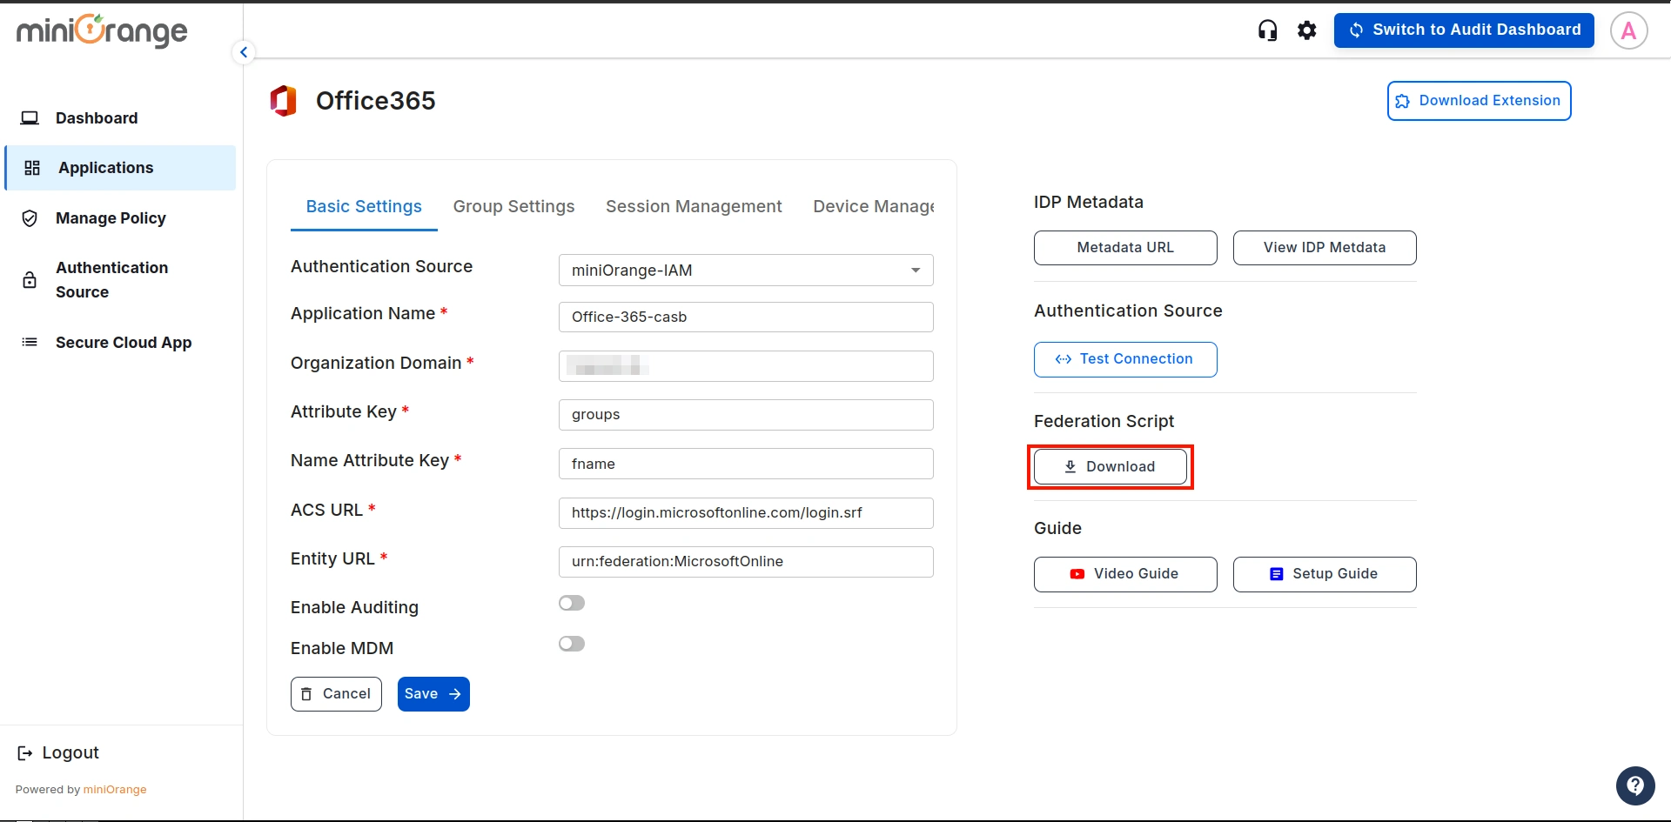Image resolution: width=1671 pixels, height=822 pixels.
Task: Click the settings gear icon
Action: pyautogui.click(x=1307, y=30)
